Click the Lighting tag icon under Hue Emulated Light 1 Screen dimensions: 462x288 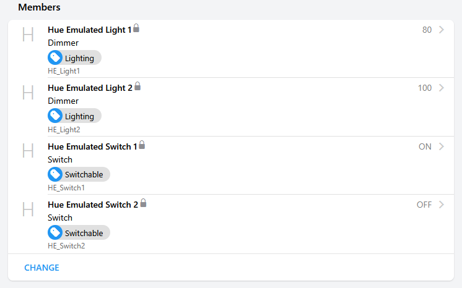click(x=55, y=58)
